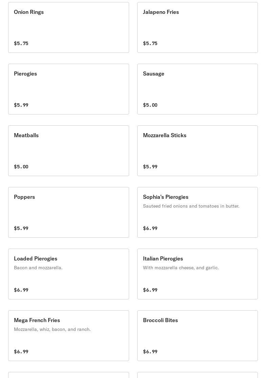Choose Jalapeno Fries for $5.75
Screen dimensions: 266x378
coord(197,27)
